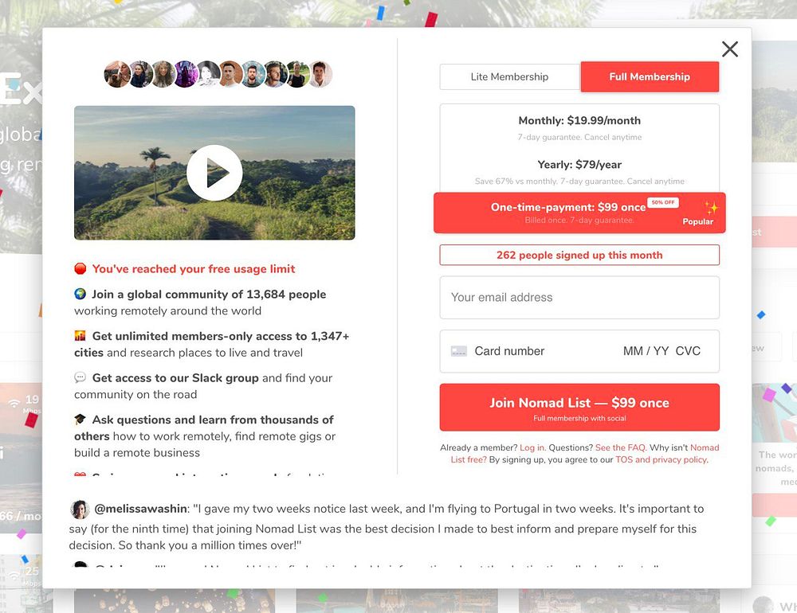Viewport: 797px width, 613px height.
Task: Click the last member avatar in row
Action: pyautogui.click(x=320, y=74)
